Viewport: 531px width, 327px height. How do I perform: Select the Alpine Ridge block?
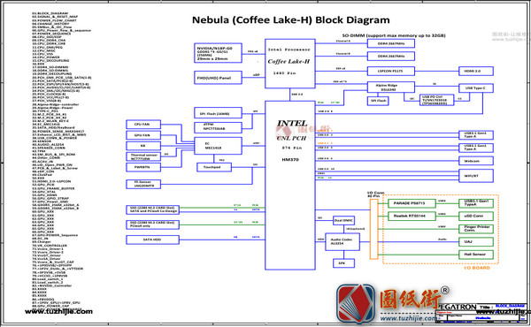coord(391,87)
